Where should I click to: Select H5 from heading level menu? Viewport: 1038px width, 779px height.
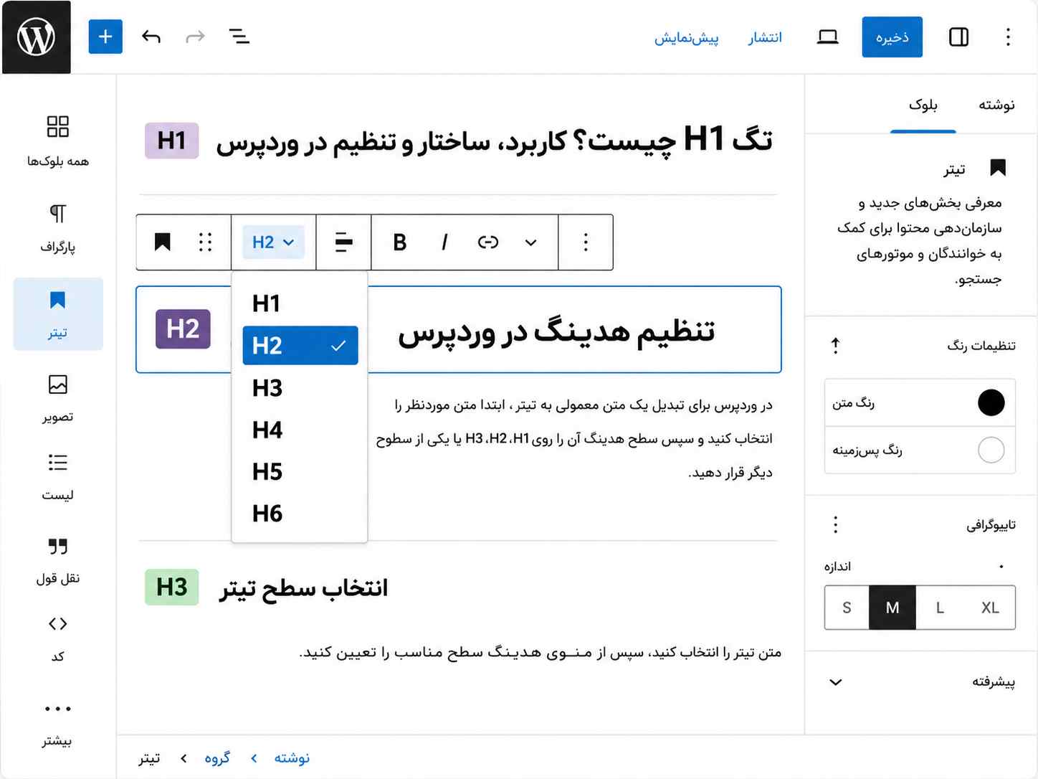[x=300, y=471]
